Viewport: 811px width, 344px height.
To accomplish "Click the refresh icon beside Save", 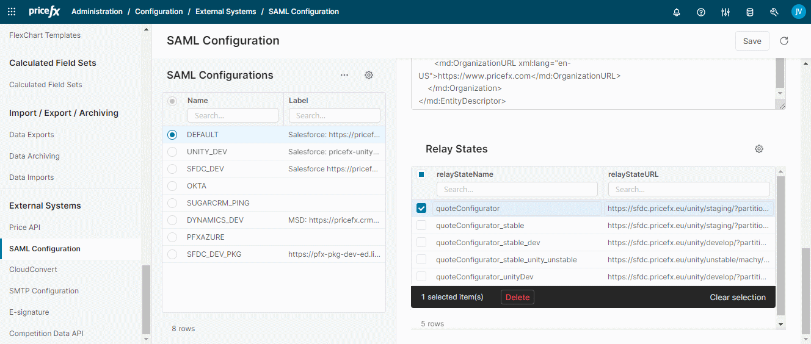I will click(x=784, y=41).
